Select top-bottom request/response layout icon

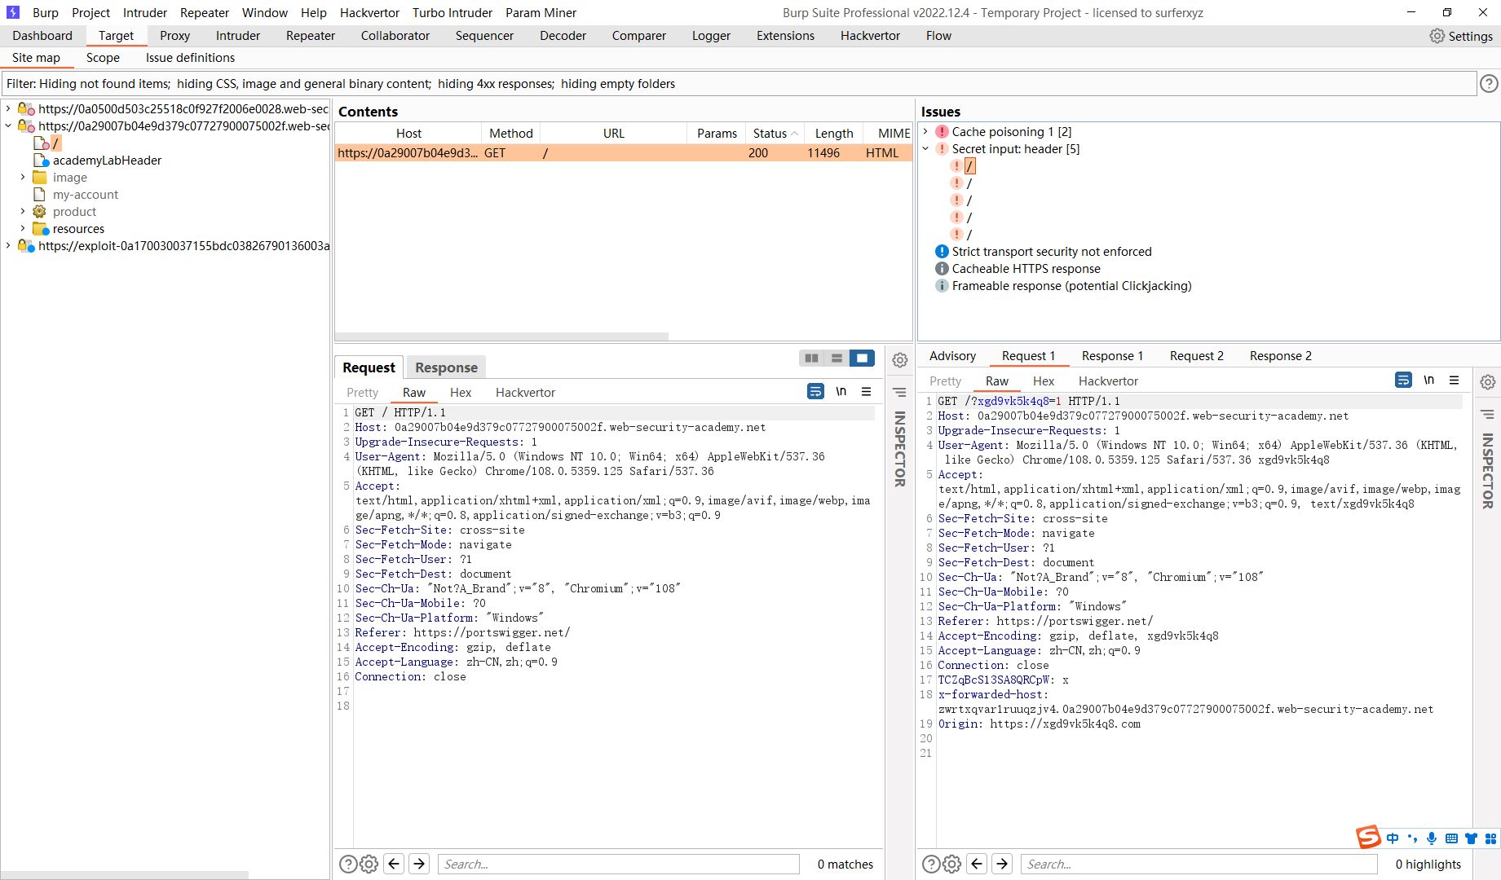(x=837, y=358)
